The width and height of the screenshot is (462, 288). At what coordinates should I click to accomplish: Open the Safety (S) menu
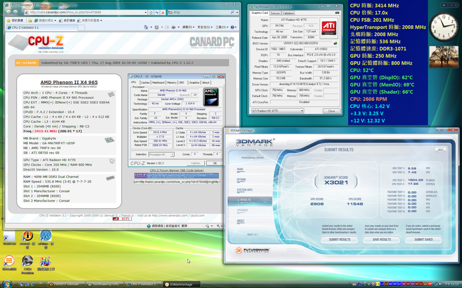pos(205,27)
